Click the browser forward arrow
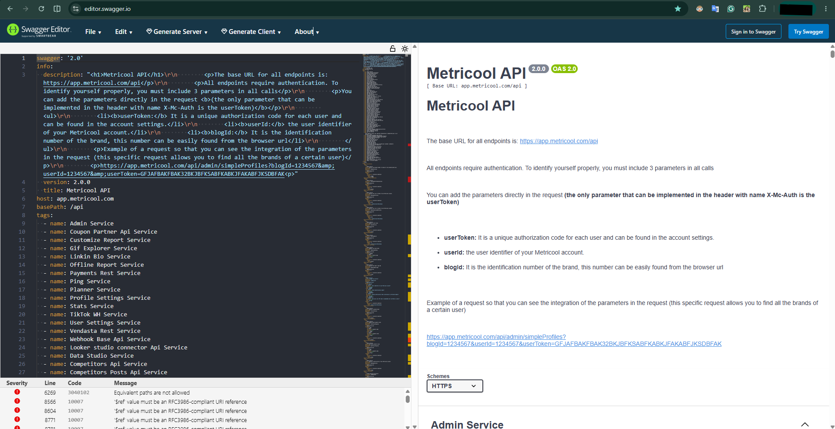Screen dimensions: 835x429 26,9
